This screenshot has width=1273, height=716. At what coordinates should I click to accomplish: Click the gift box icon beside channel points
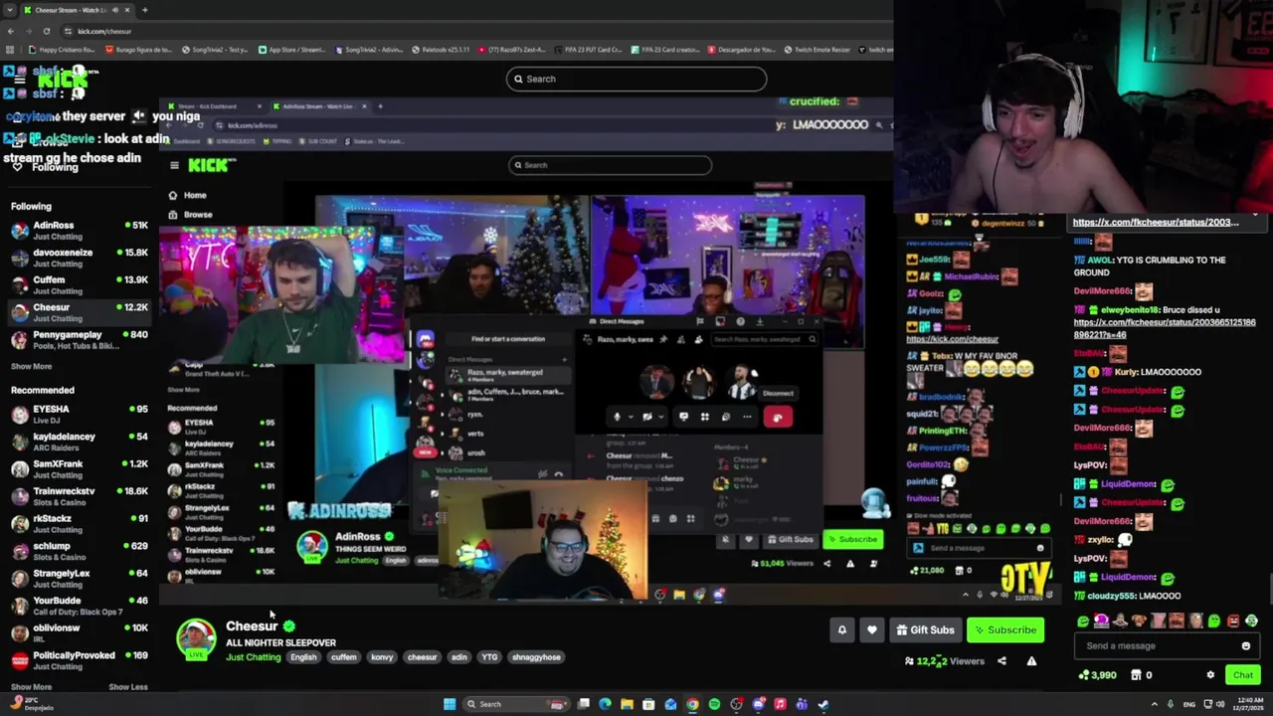pos(1136,675)
